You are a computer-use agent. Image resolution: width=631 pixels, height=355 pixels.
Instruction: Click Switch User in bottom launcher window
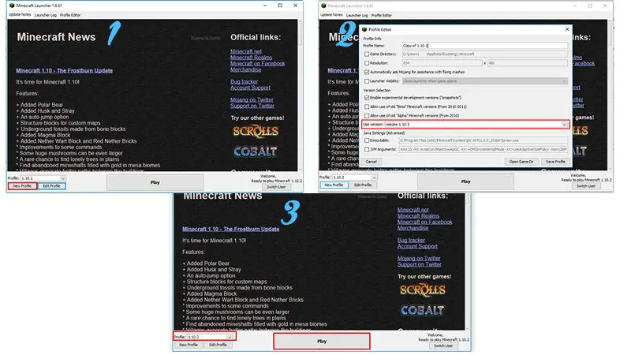tap(443, 346)
